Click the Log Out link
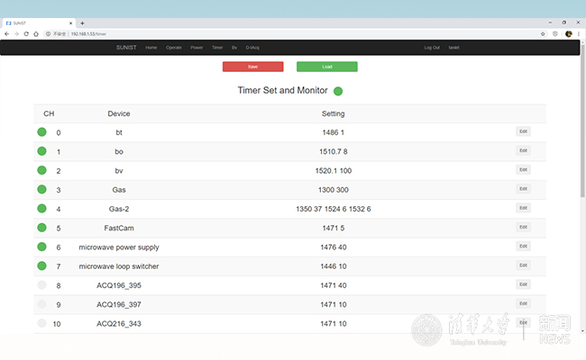Image resolution: width=586 pixels, height=360 pixels. click(x=432, y=48)
